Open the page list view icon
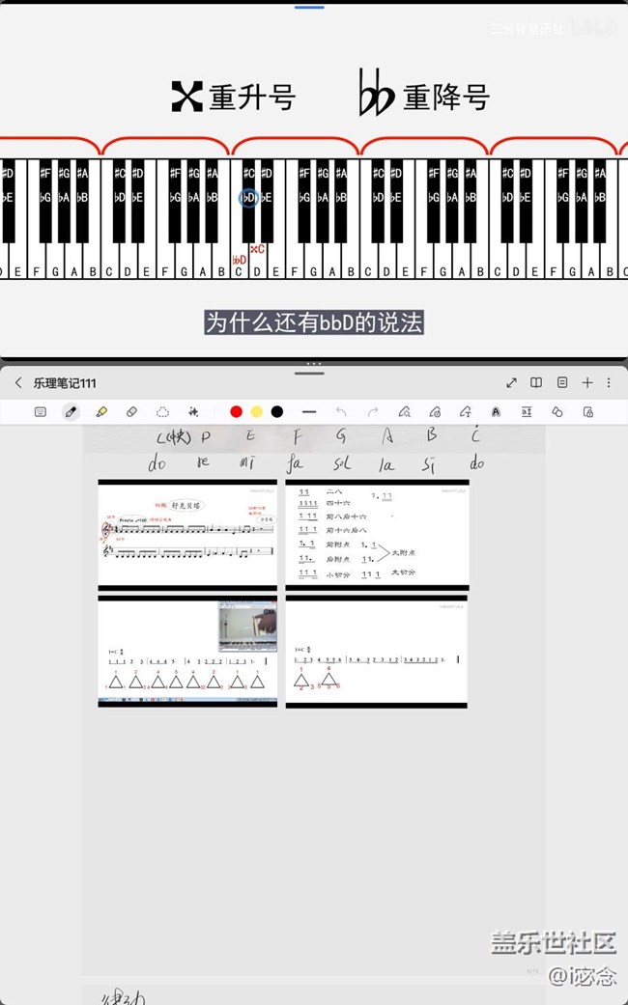628x1005 pixels. (562, 383)
